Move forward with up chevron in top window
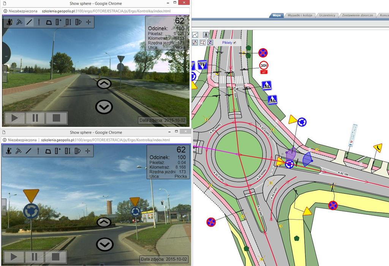389x266 pixels. (x=104, y=84)
